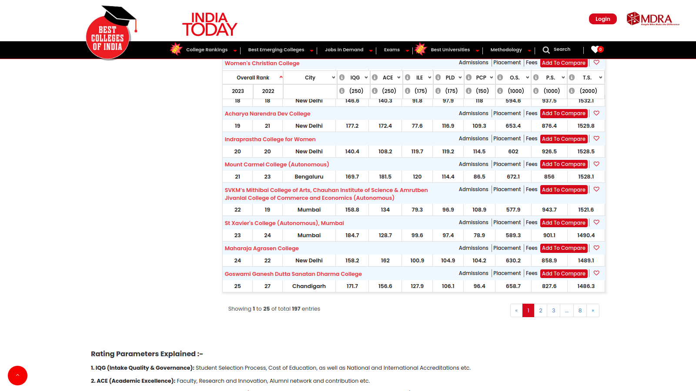696x391 pixels.
Task: Click info icon beside IQG (250) score
Action: [342, 91]
